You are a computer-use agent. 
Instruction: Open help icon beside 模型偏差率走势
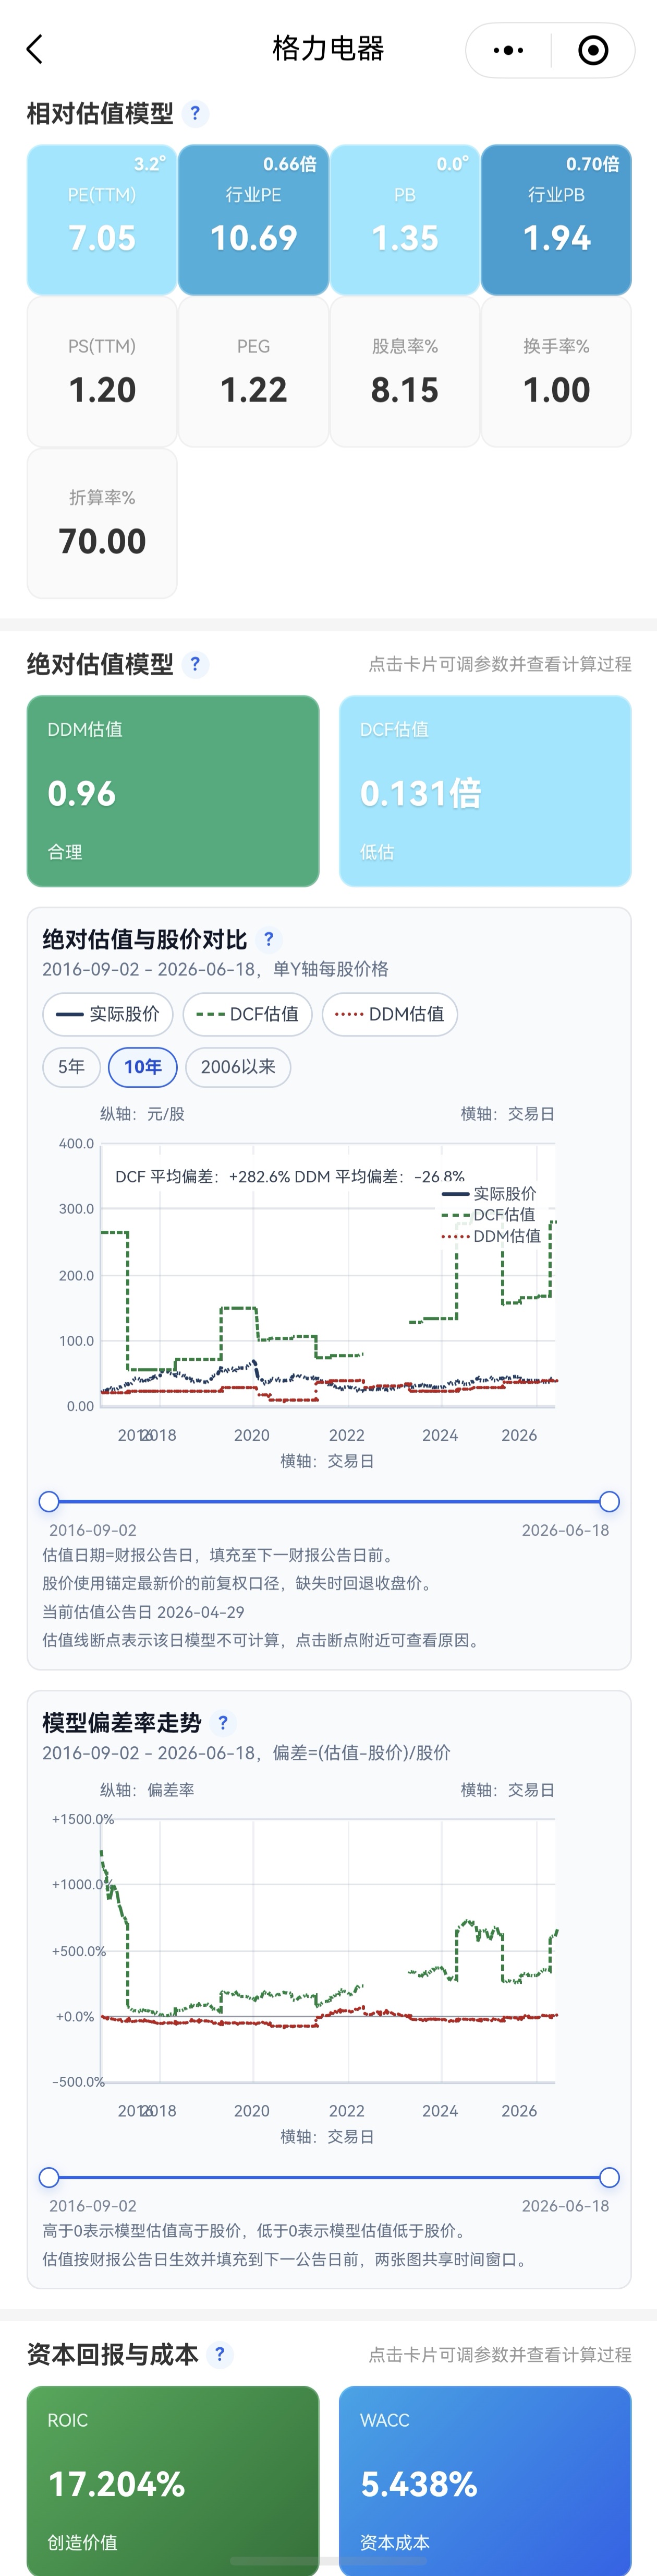[x=223, y=1722]
